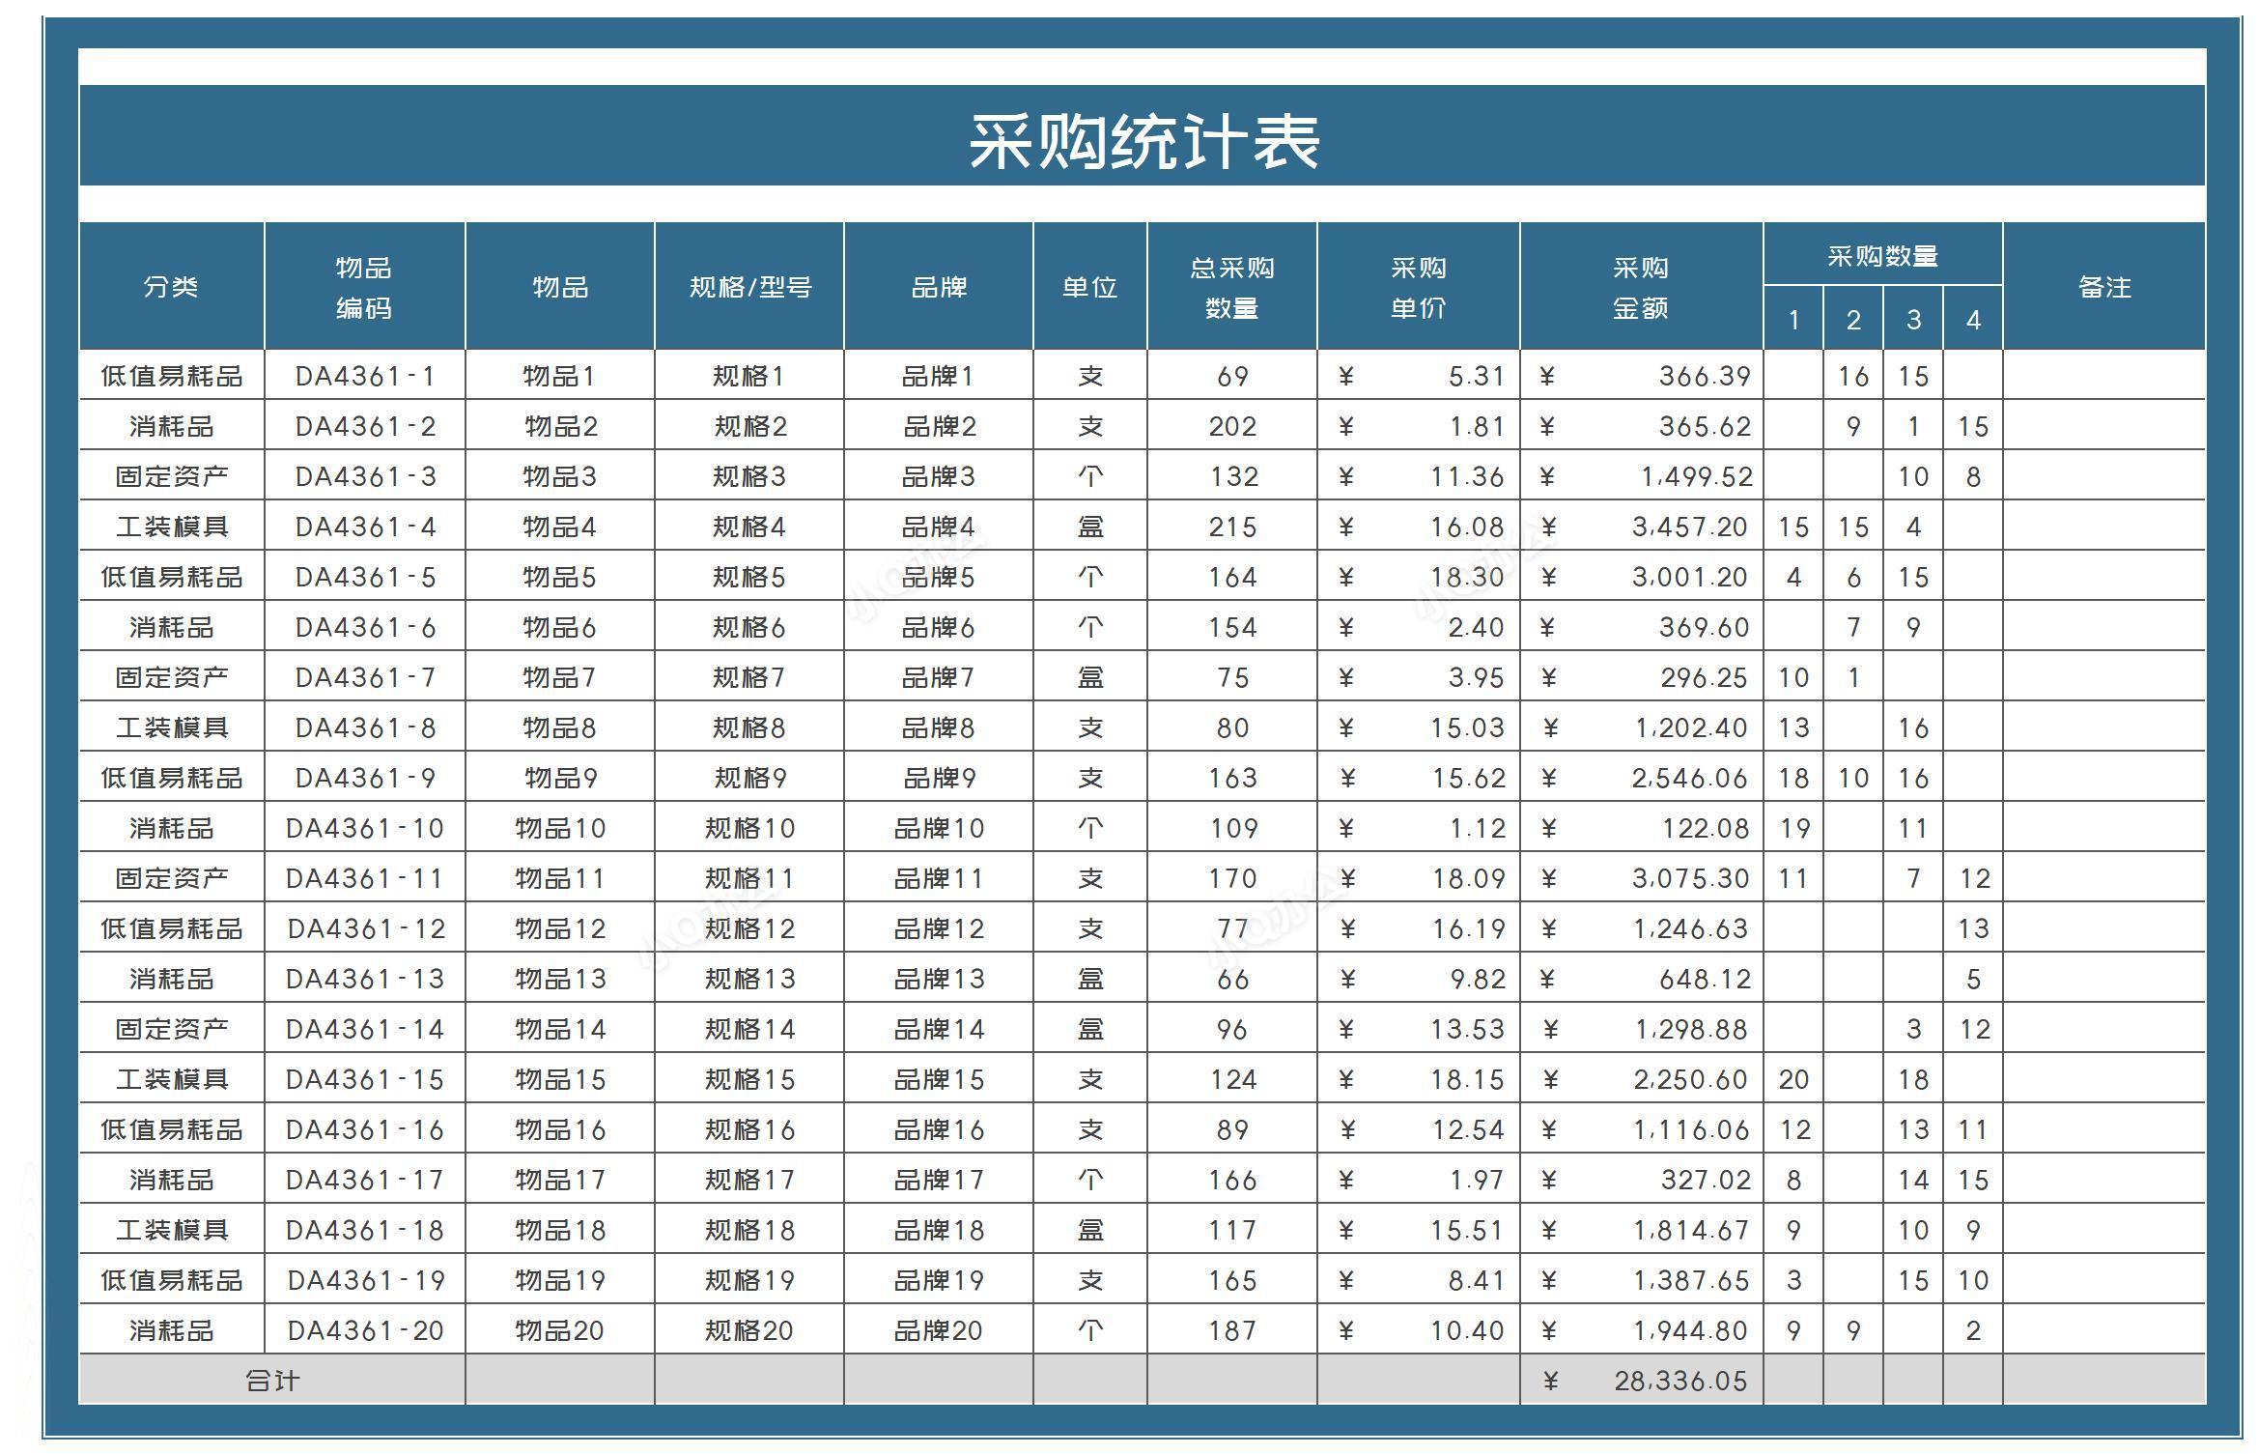Click the 规格/型号 column header
The width and height of the screenshot is (2258, 1454).
[751, 286]
